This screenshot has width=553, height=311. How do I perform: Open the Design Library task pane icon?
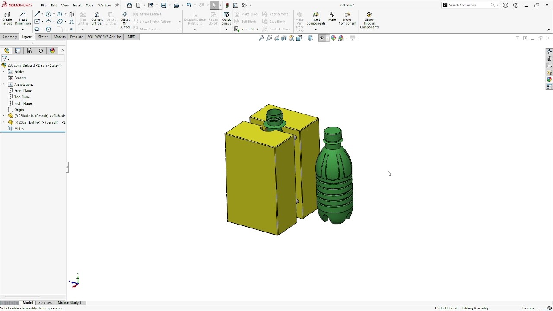pyautogui.click(x=549, y=59)
